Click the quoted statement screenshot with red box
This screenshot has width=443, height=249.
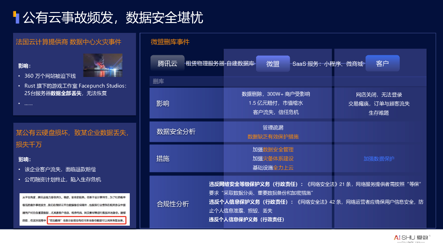(74, 209)
